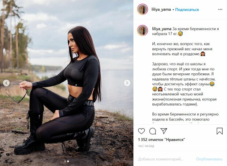
Task: Click the caption text about беременности
Action: pos(185,31)
